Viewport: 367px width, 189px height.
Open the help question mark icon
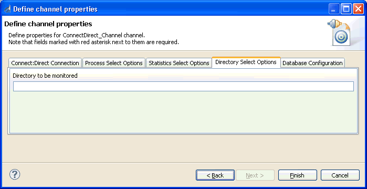(x=15, y=174)
